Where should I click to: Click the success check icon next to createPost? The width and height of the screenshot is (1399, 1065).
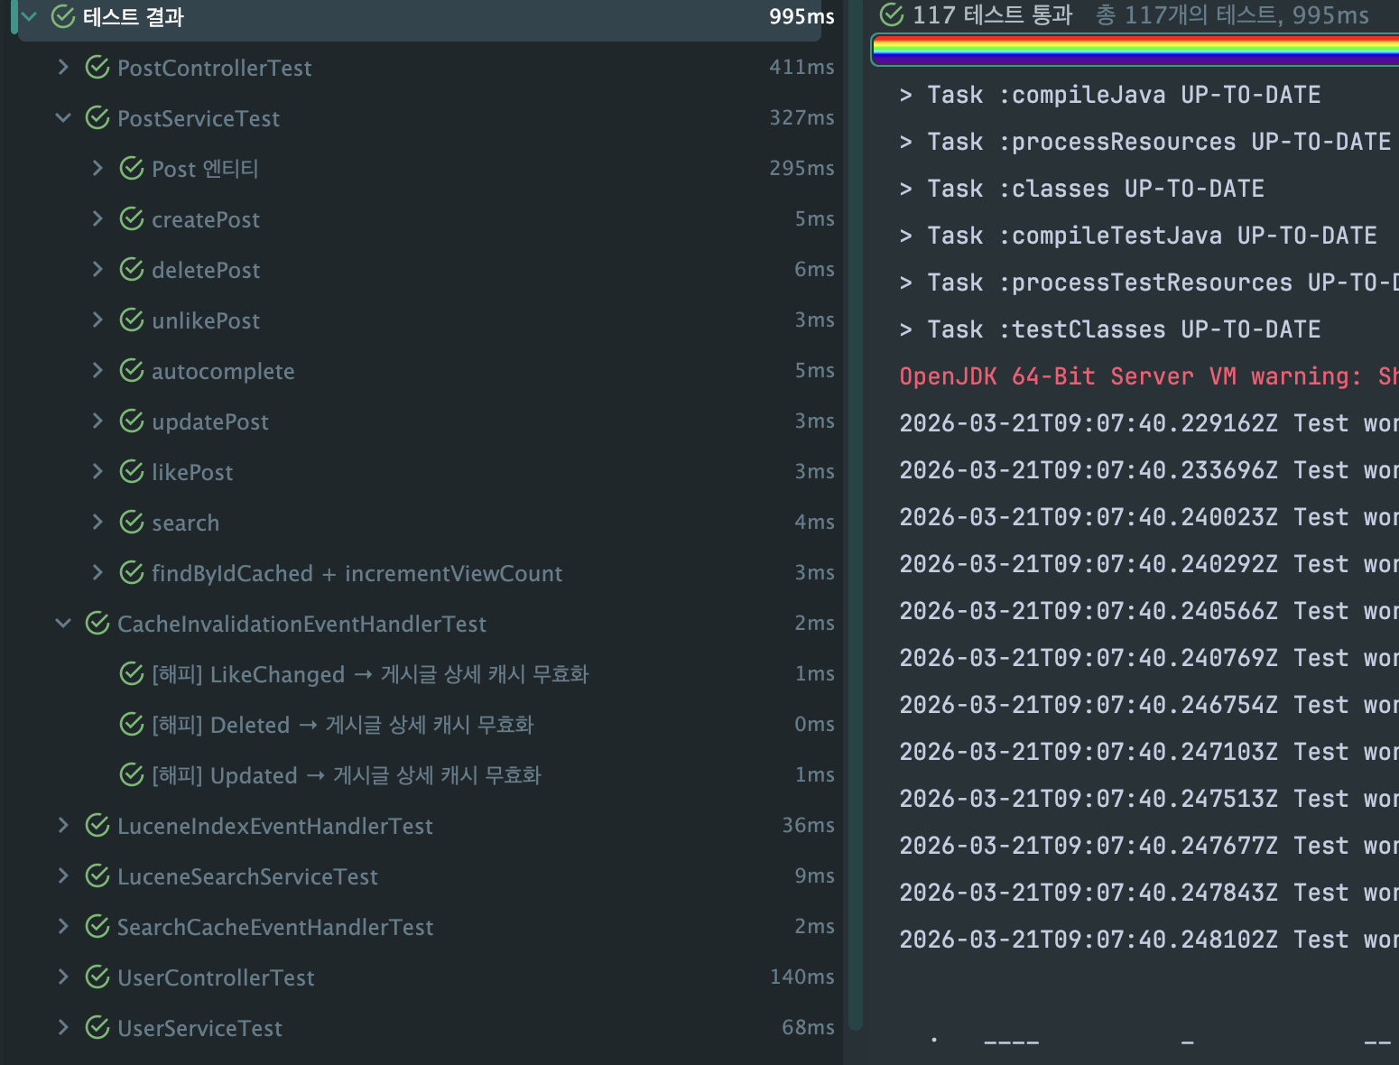point(132,218)
